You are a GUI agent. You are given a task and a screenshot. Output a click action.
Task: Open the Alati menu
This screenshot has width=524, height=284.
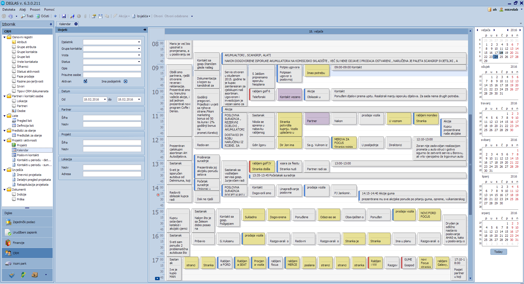23,10
